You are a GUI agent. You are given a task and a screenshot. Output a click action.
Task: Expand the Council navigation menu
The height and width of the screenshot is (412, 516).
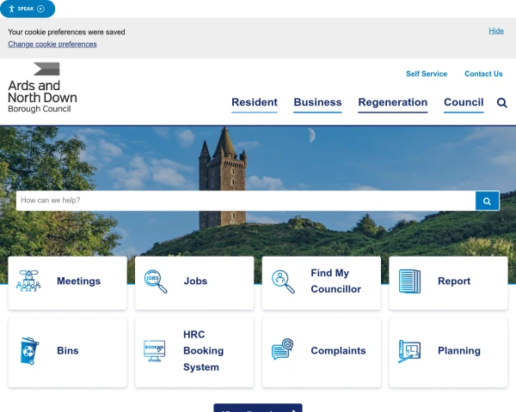coord(464,102)
